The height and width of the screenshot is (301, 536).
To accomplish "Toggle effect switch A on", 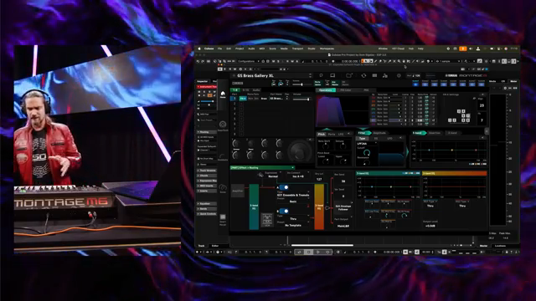I will 284,187.
